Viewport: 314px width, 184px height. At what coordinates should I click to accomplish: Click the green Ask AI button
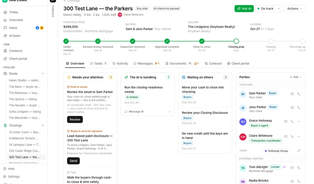pos(244,8)
